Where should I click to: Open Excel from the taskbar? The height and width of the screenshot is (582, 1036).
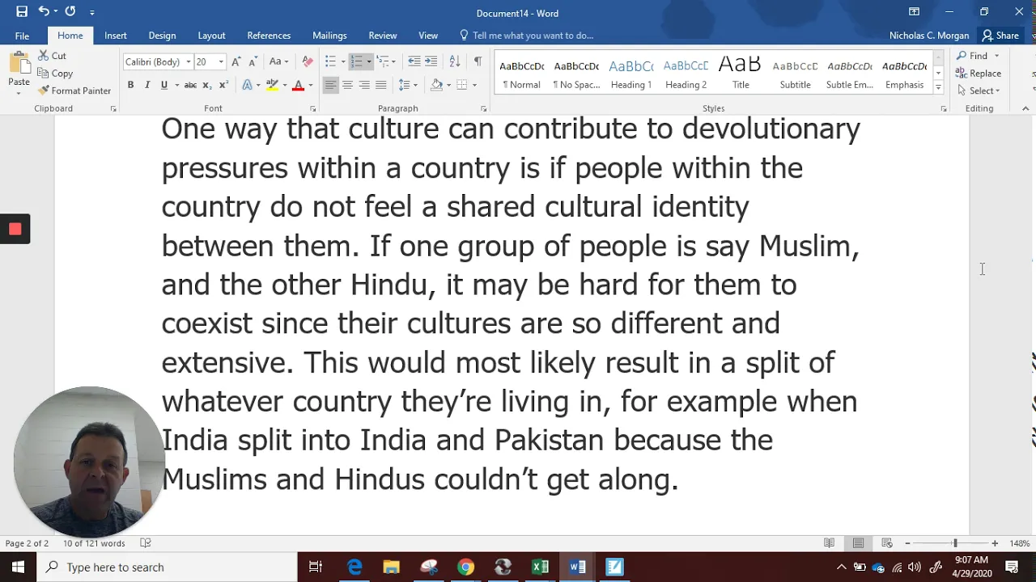coord(541,567)
